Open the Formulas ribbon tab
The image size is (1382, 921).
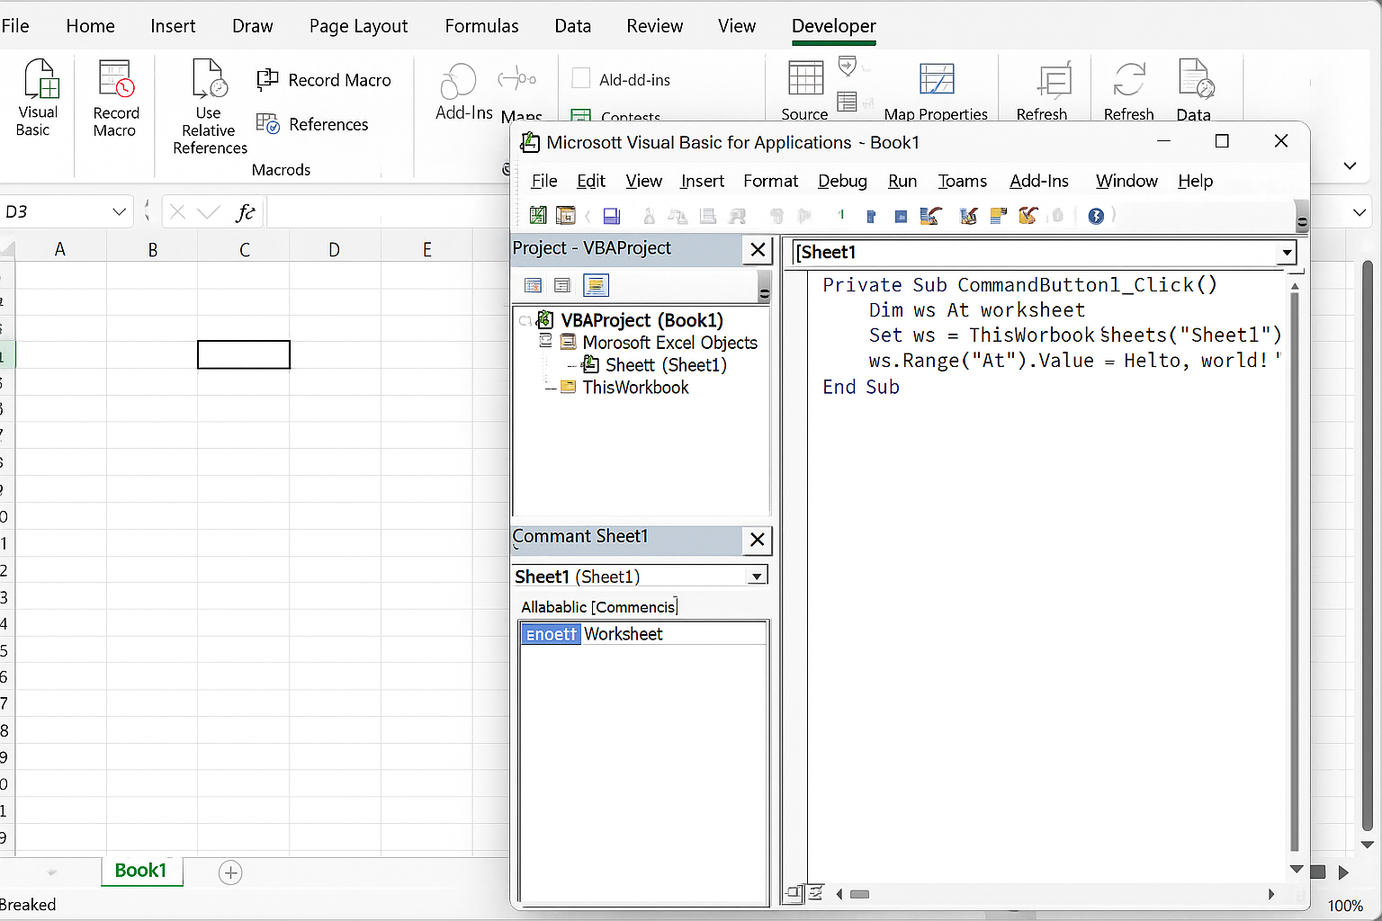click(481, 26)
